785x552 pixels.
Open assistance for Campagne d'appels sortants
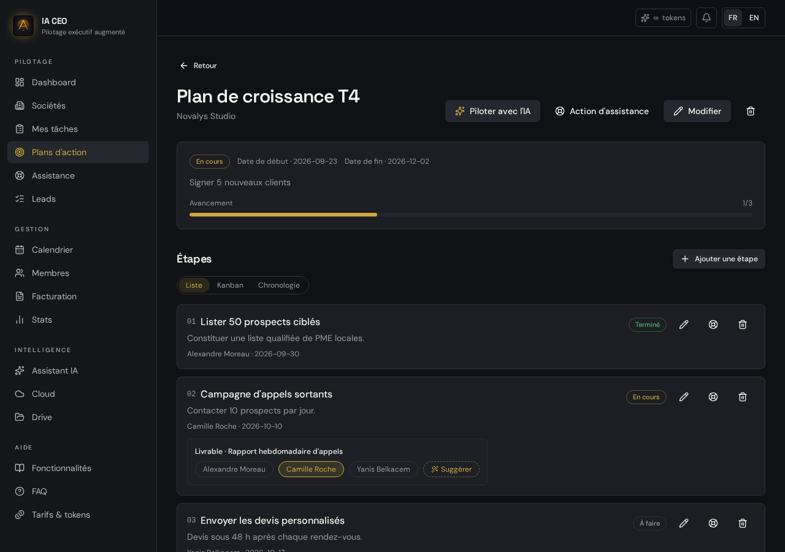click(713, 397)
